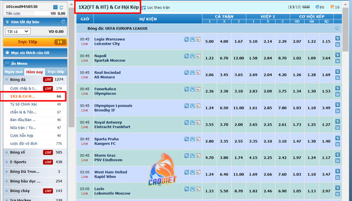Expand the Bóng đá sport category

pyautogui.click(x=35, y=79)
